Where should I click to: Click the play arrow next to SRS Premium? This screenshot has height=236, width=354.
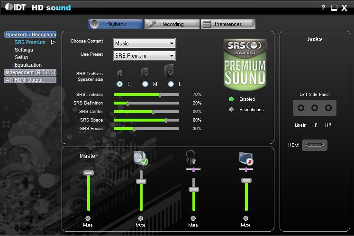coord(53,42)
